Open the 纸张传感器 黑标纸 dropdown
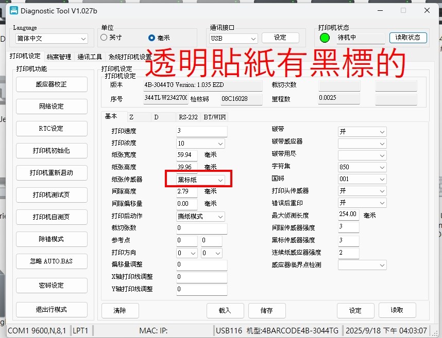This screenshot has width=442, height=338. 200,180
